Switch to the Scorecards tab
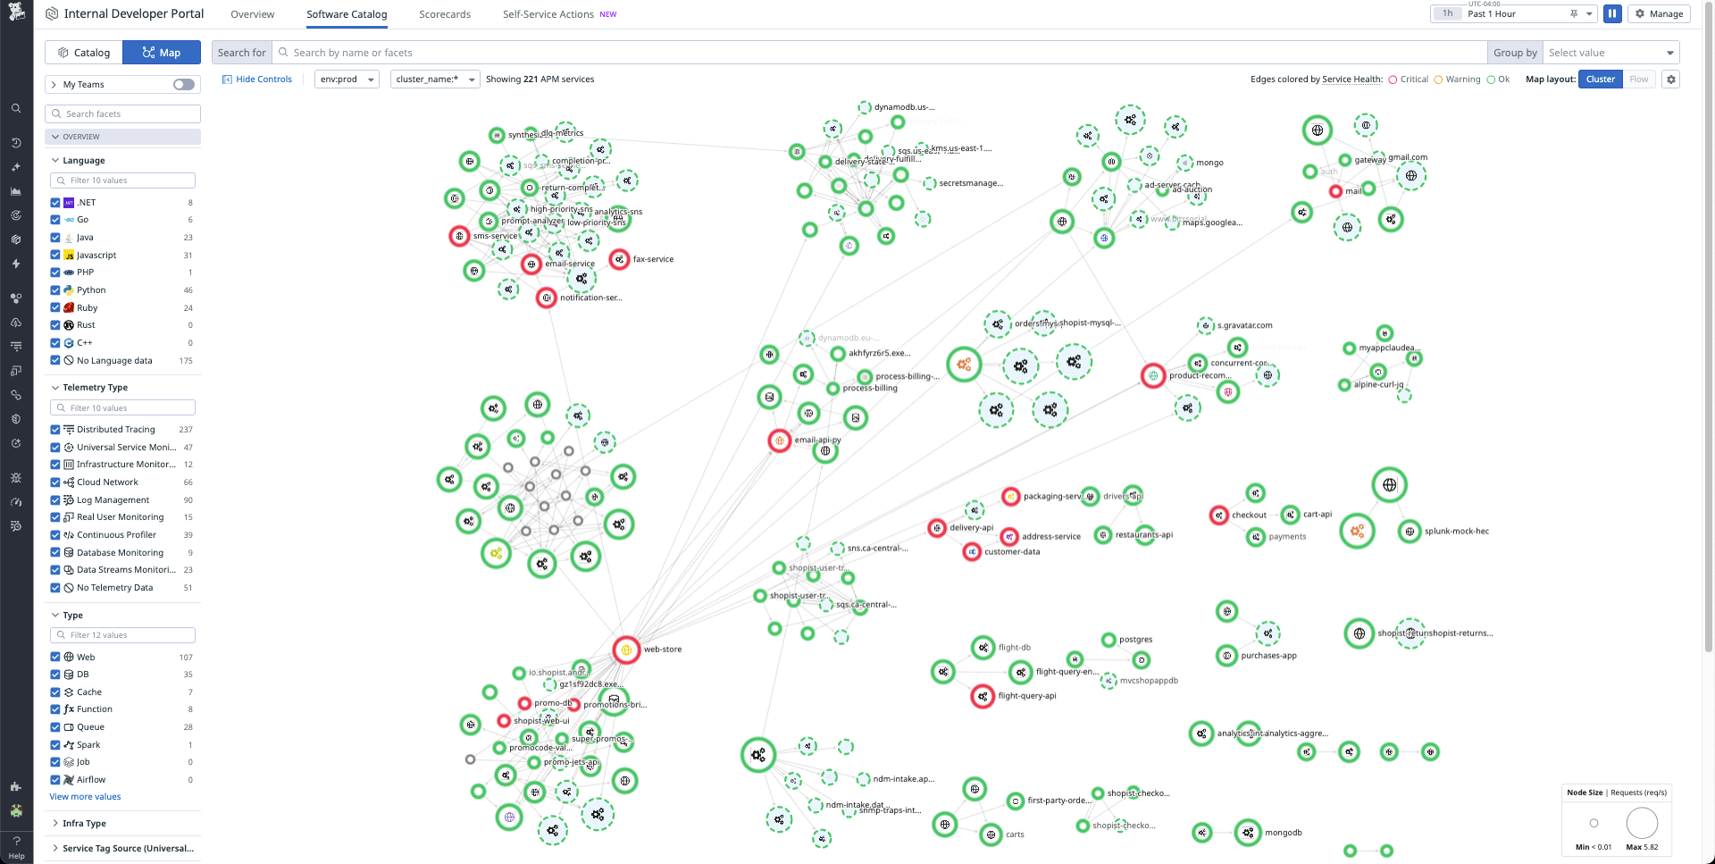The image size is (1715, 864). pos(444,14)
